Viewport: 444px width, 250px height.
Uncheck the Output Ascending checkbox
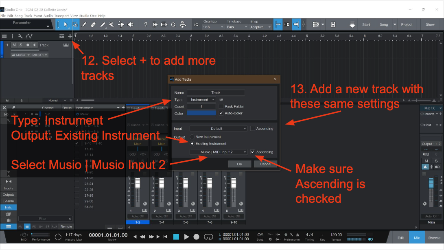pos(253,152)
